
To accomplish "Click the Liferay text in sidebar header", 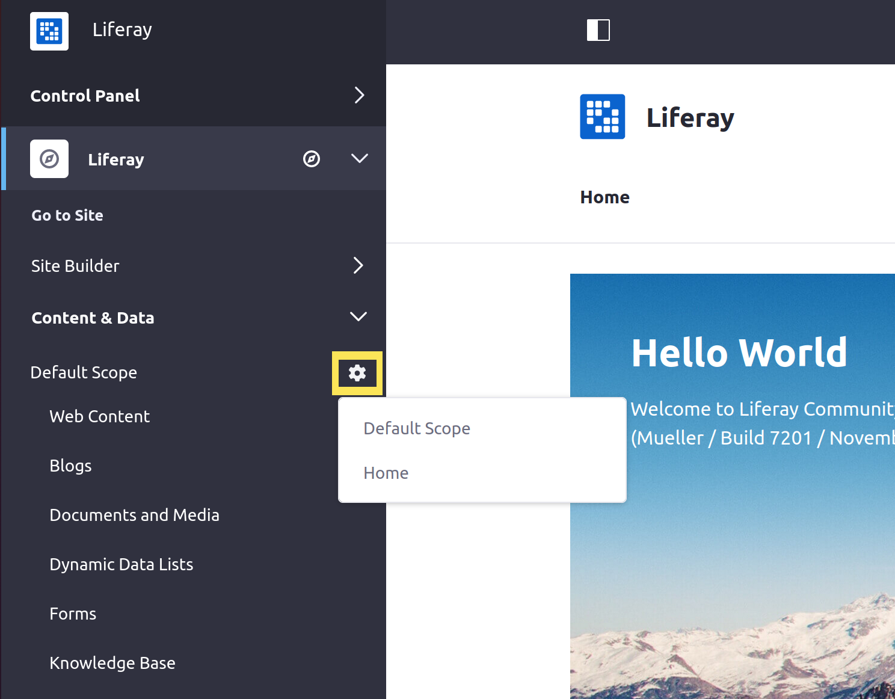I will pyautogui.click(x=122, y=30).
